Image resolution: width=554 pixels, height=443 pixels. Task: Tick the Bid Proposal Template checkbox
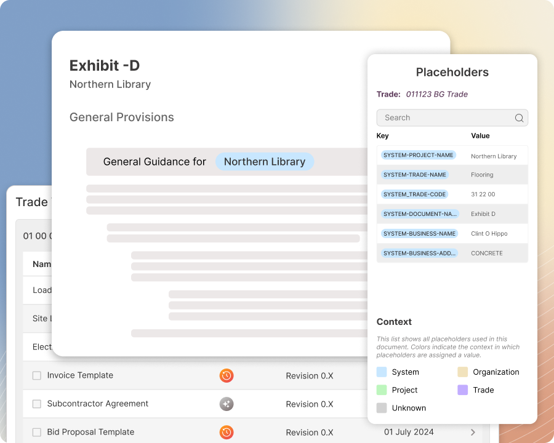(37, 433)
